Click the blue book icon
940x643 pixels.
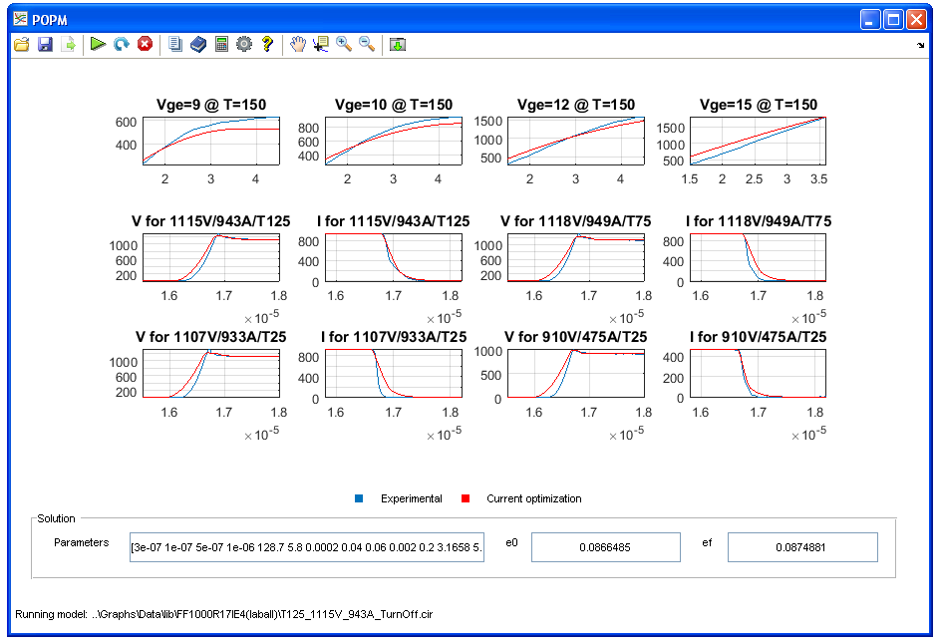198,45
